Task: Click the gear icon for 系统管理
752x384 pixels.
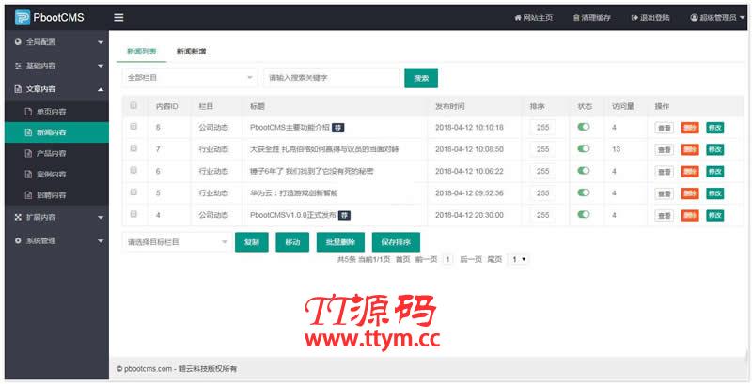Action: (18, 241)
